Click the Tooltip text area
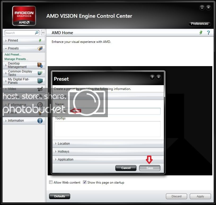 (108, 129)
